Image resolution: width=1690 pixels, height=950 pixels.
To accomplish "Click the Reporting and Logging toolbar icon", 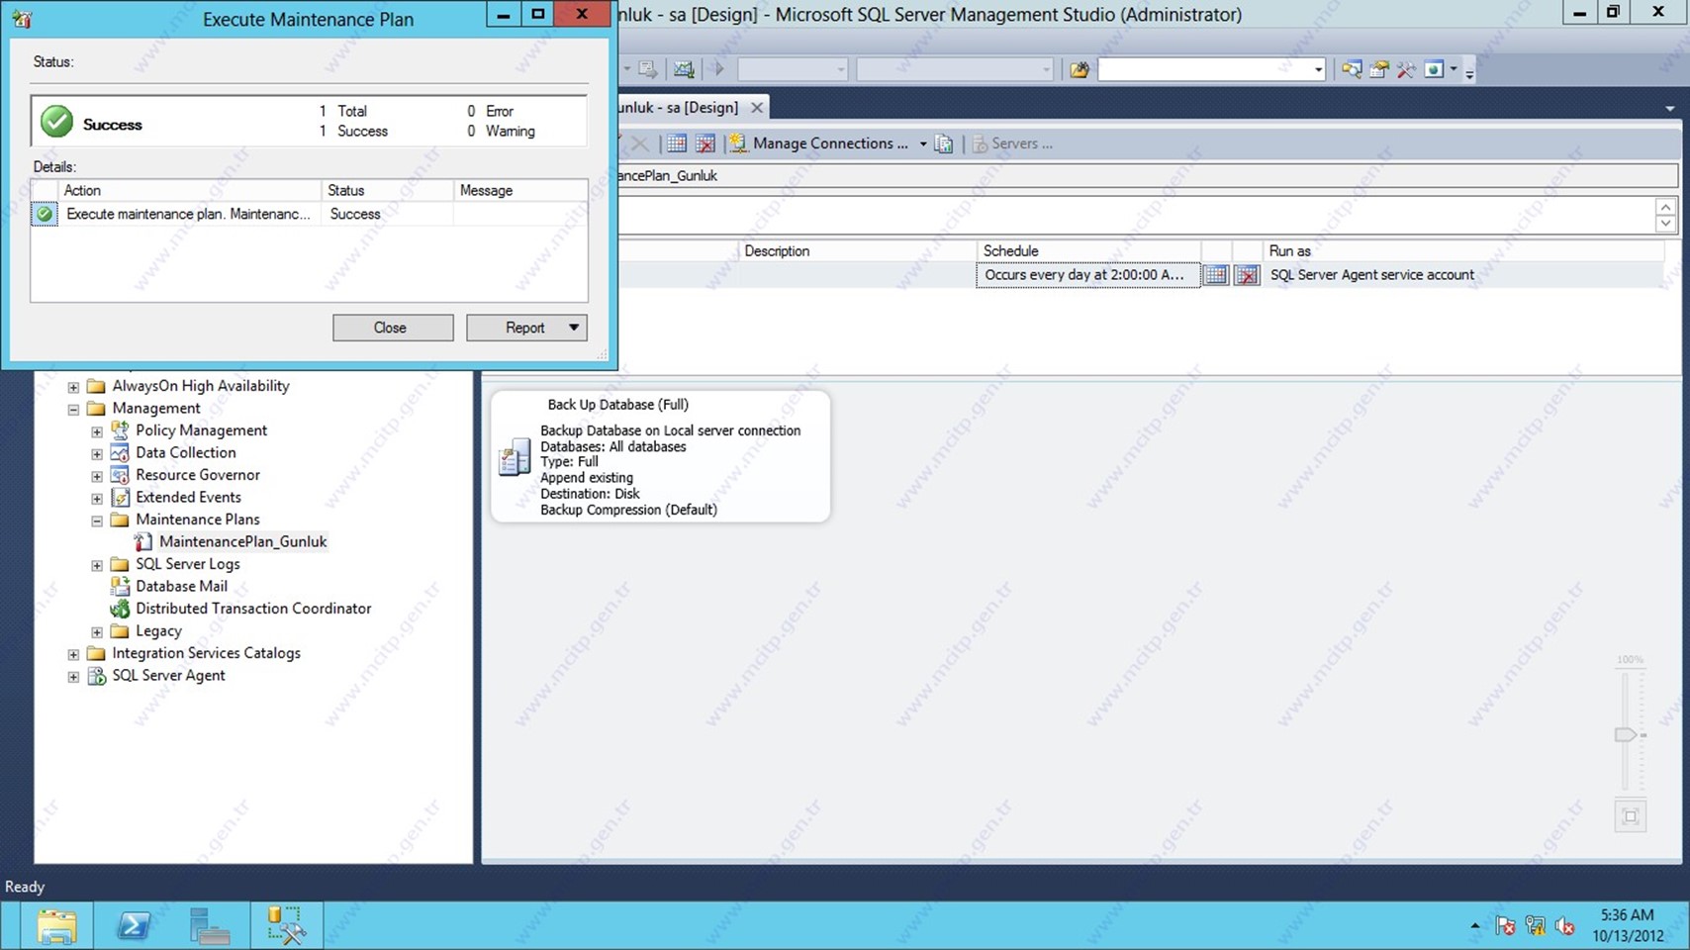I will tap(943, 143).
